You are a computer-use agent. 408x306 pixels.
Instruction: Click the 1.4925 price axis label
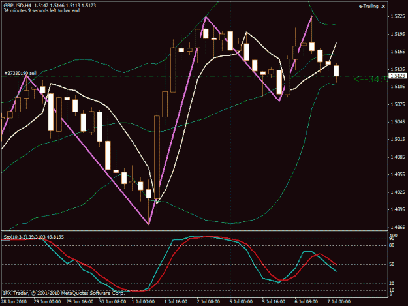click(x=398, y=192)
